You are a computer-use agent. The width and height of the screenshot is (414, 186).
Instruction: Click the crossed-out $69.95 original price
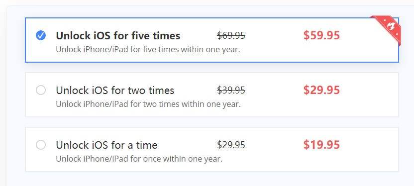pos(231,35)
